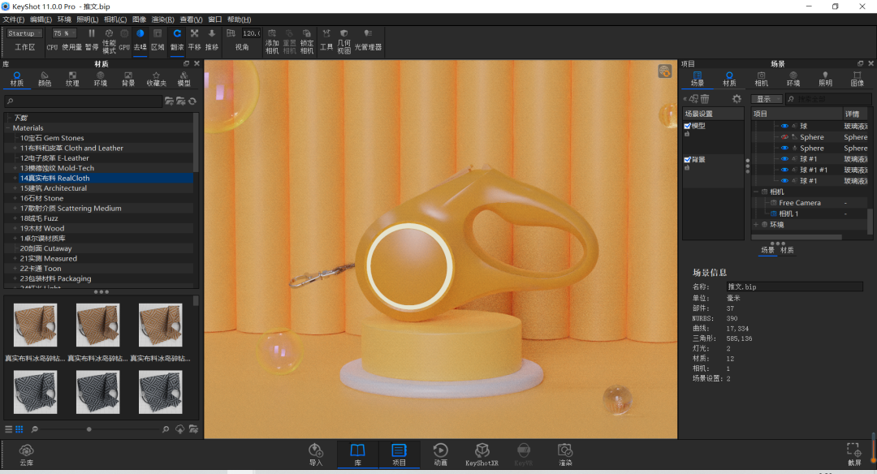Switch to the 照明 lighting tab
Image resolution: width=877 pixels, height=474 pixels.
(825, 79)
